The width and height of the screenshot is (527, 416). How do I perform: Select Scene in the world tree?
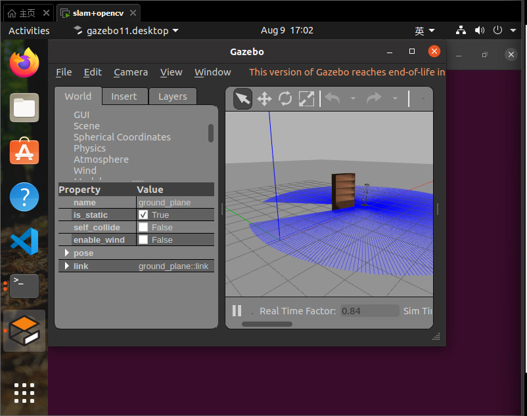[87, 126]
